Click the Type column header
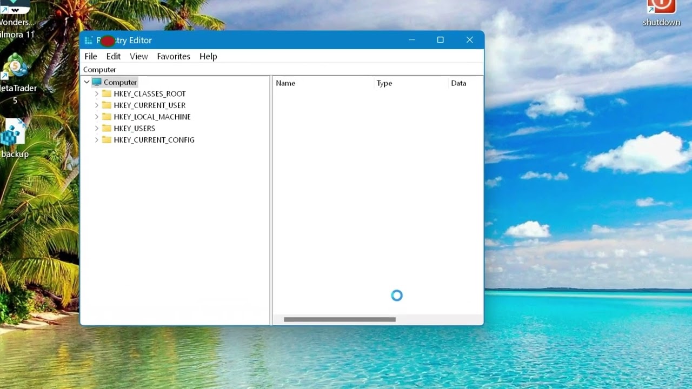The width and height of the screenshot is (692, 389). click(x=411, y=83)
